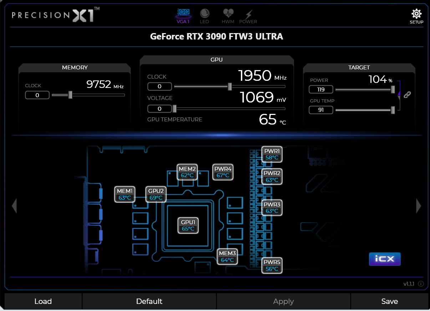The width and height of the screenshot is (430, 311).
Task: Click the GPU clock offset field
Action: [160, 86]
